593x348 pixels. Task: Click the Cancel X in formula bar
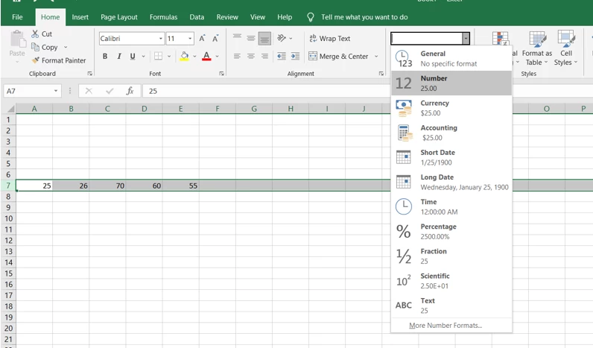pyautogui.click(x=89, y=91)
